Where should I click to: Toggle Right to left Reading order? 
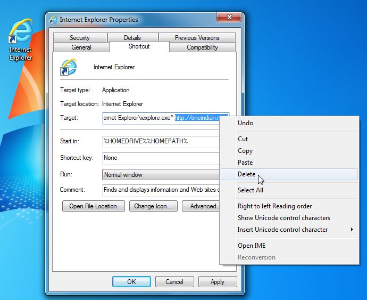[x=289, y=206]
